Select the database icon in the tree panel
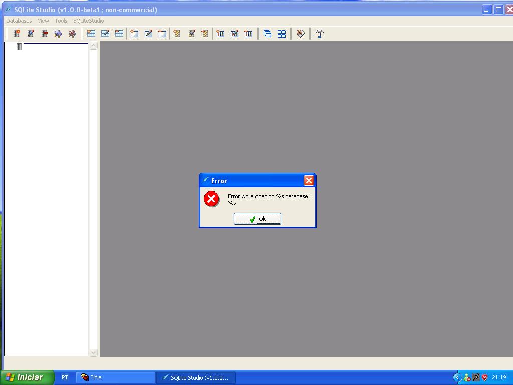Image resolution: width=513 pixels, height=385 pixels. 20,47
